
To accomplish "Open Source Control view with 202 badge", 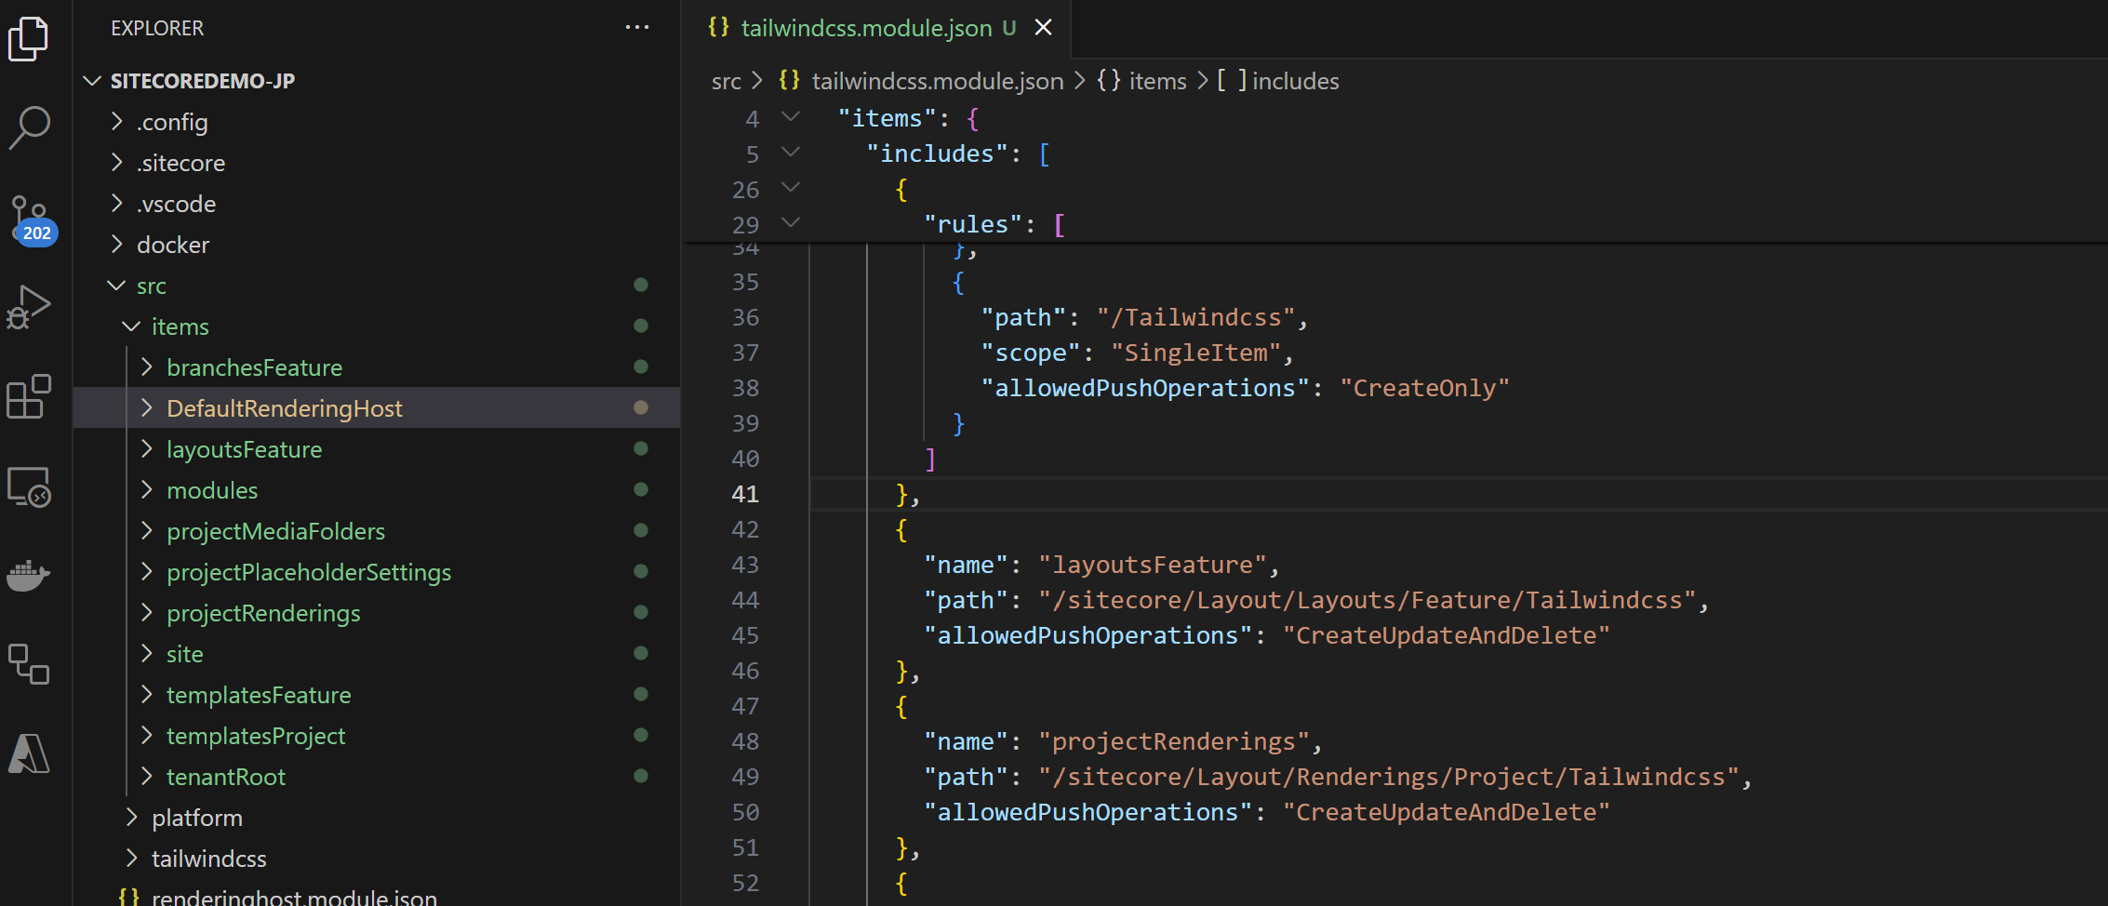I will point(31,220).
